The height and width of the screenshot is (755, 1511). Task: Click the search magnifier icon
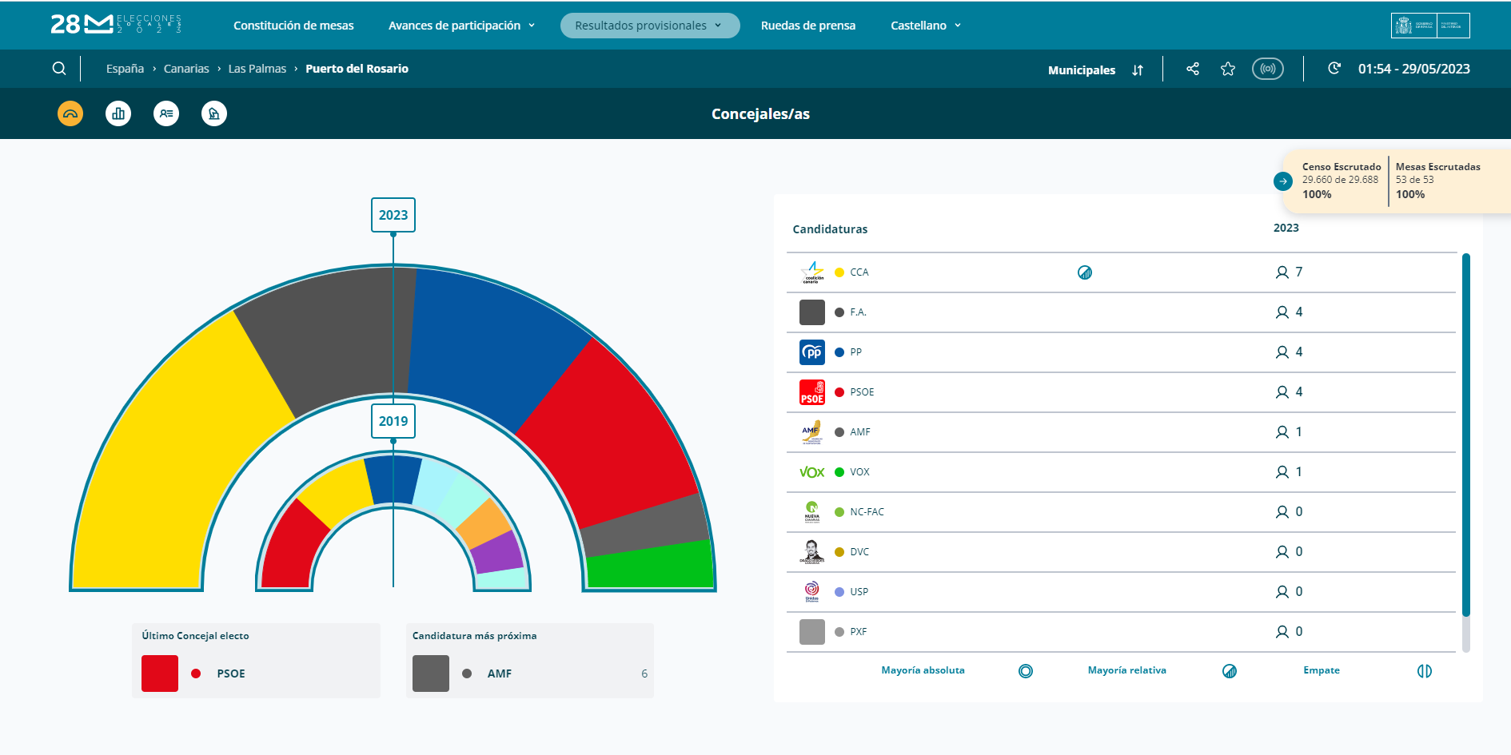pos(59,69)
